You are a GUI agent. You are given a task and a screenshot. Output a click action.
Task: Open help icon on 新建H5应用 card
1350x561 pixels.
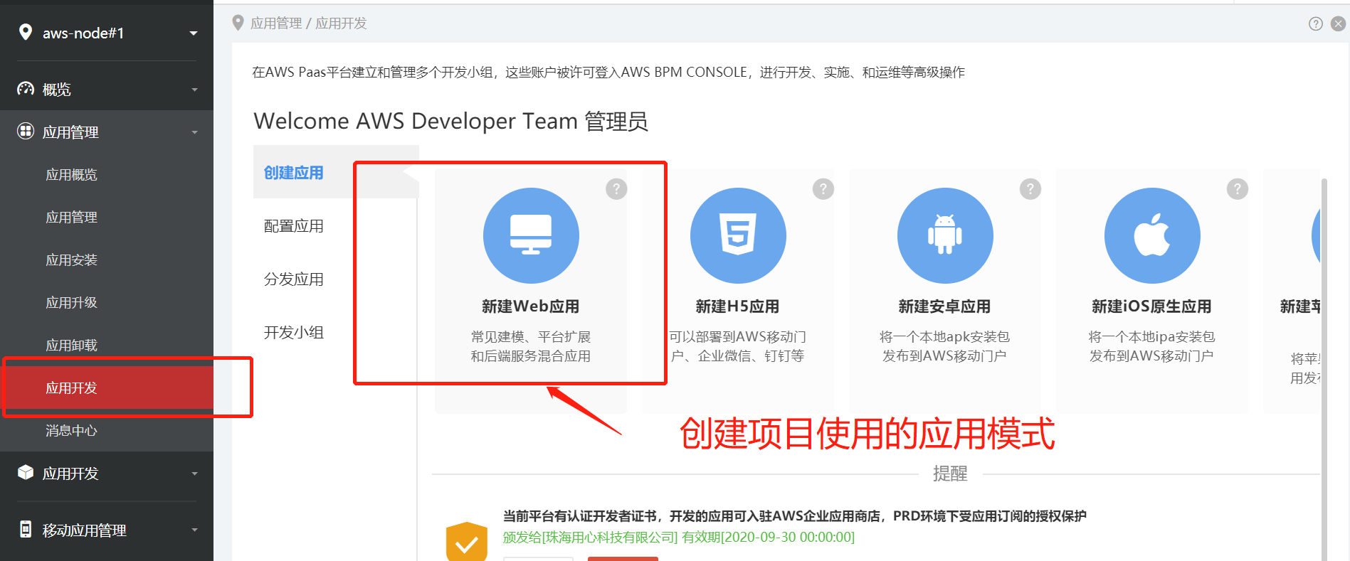823,189
